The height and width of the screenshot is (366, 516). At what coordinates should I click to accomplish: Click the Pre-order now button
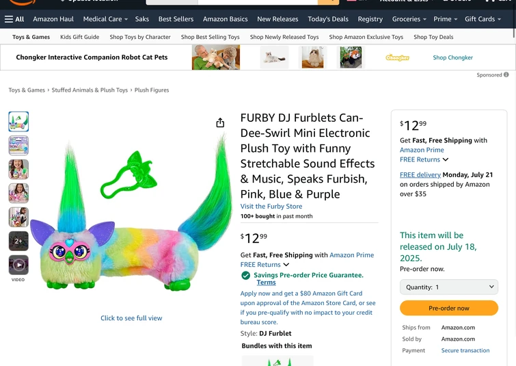tap(449, 309)
